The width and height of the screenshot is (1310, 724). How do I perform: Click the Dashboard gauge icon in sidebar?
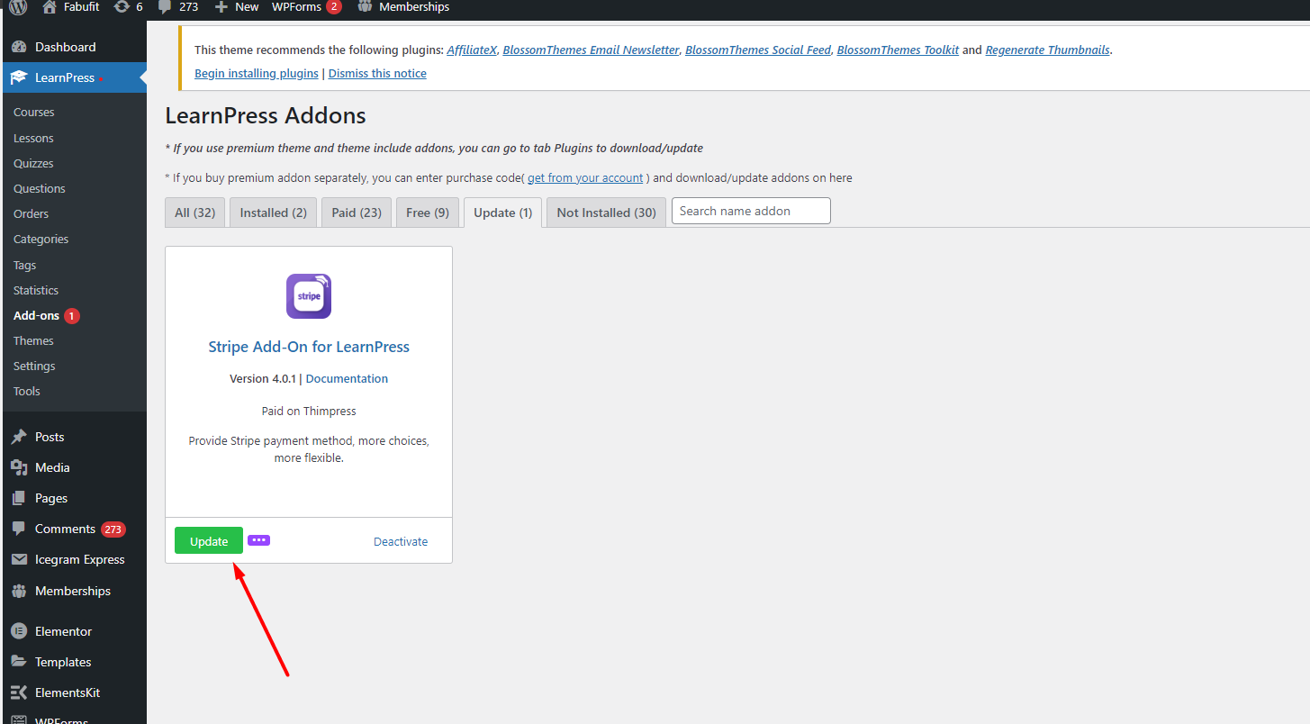19,47
